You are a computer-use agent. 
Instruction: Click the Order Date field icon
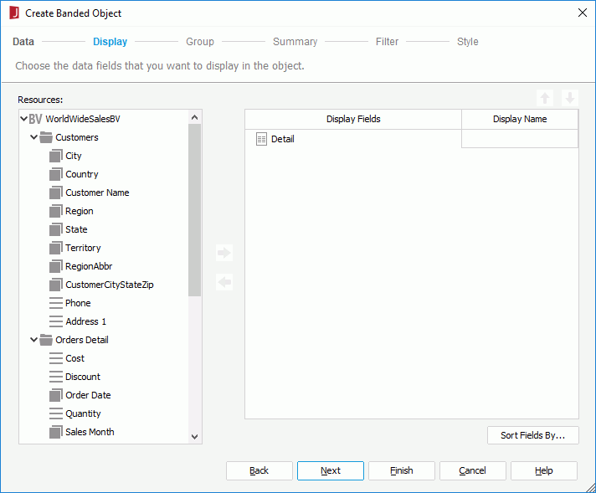pyautogui.click(x=55, y=395)
